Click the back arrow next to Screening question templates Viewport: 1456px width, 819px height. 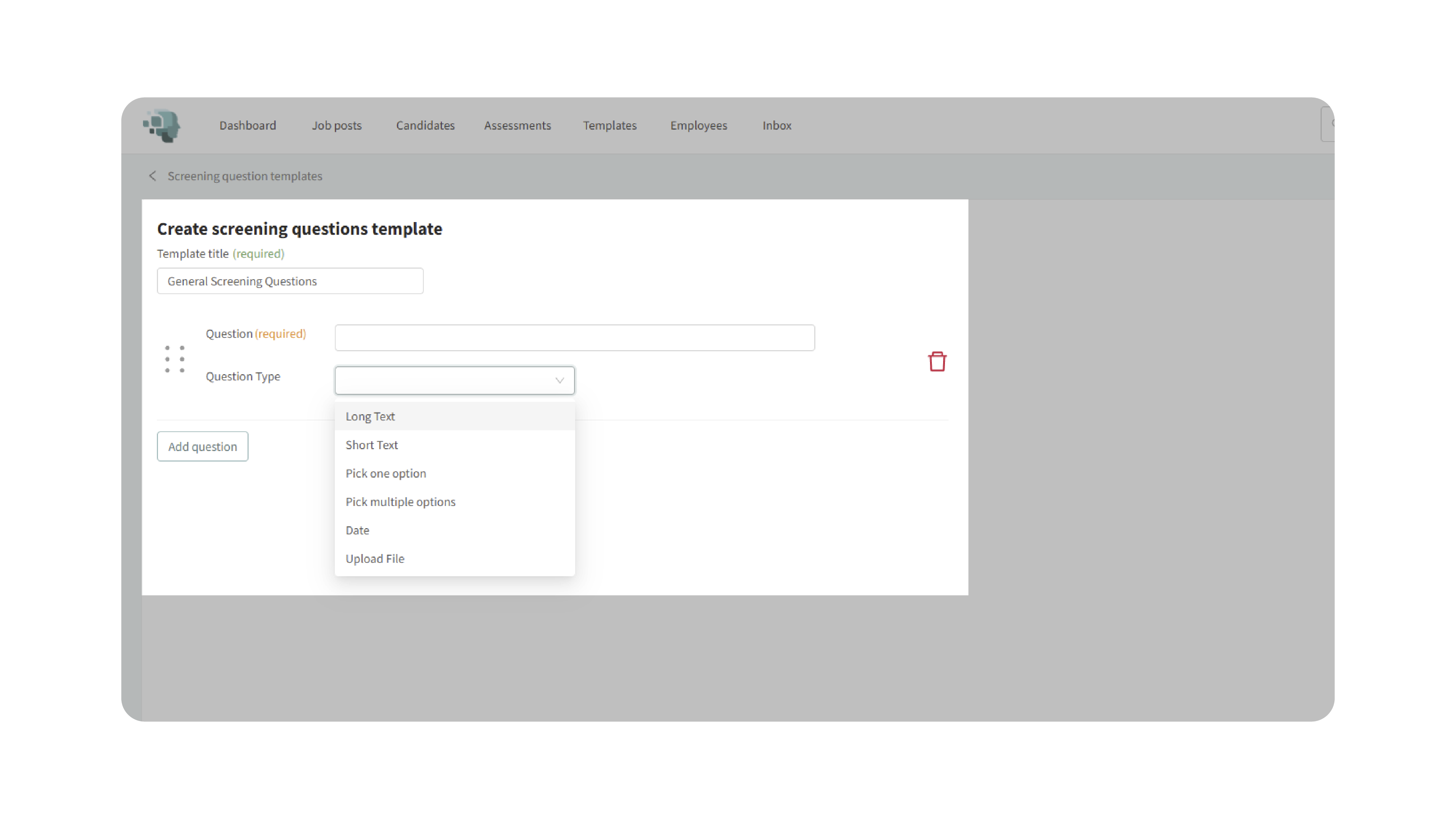[153, 176]
